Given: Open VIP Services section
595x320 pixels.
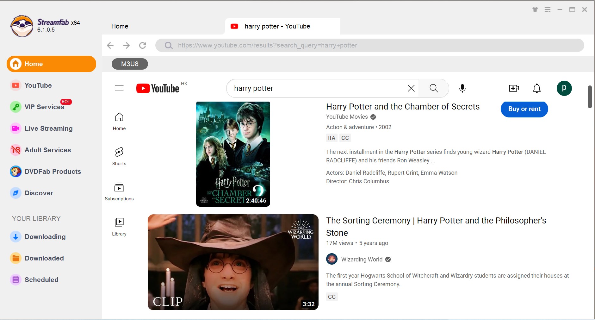Looking at the screenshot, I should [44, 107].
